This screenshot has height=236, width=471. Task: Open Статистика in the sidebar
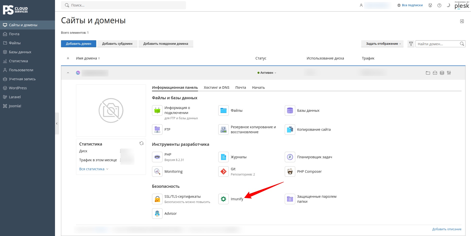click(x=27, y=61)
